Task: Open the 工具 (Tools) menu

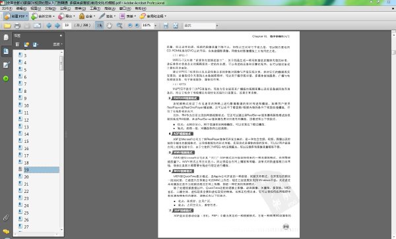Action: pos(95,9)
